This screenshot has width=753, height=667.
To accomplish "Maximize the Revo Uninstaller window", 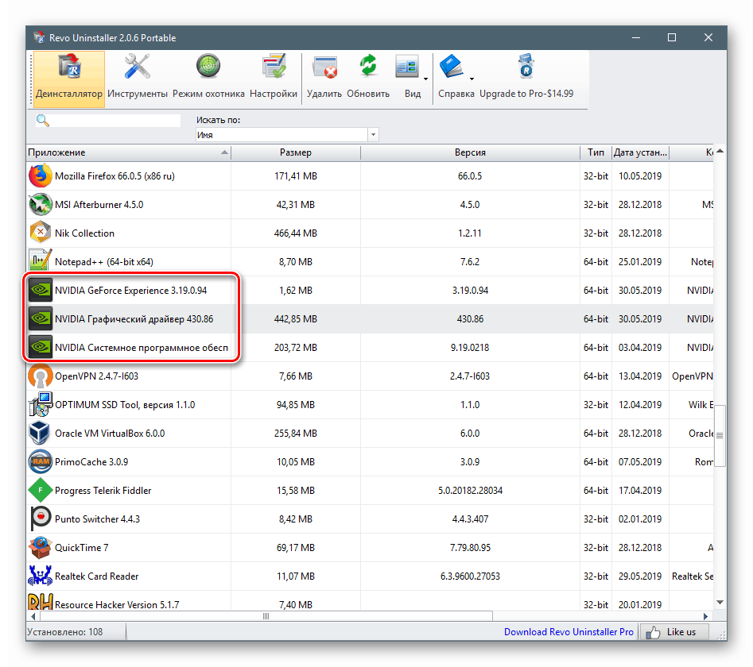I will (x=672, y=37).
